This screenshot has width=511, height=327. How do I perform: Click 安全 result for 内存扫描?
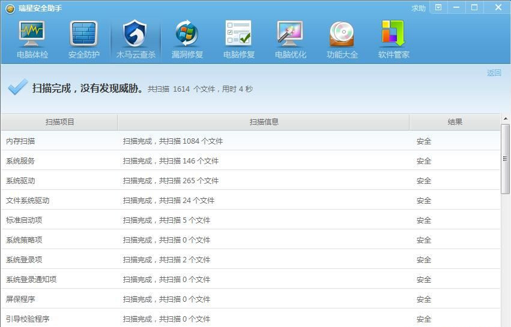coord(424,141)
